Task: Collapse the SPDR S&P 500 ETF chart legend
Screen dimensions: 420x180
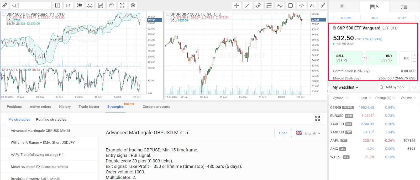Action: point(168,14)
